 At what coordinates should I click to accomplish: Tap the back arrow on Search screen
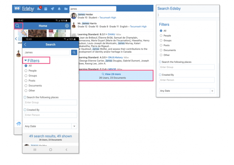click(25, 44)
